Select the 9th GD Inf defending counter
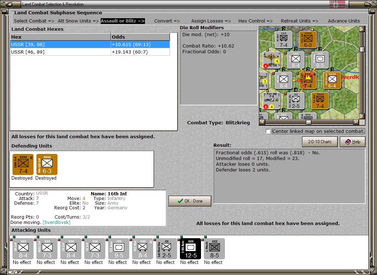Screen dimensions: 377x275 [47, 165]
